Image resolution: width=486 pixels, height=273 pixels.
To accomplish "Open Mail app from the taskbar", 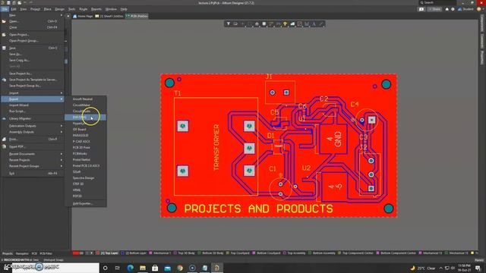I will click(167, 268).
